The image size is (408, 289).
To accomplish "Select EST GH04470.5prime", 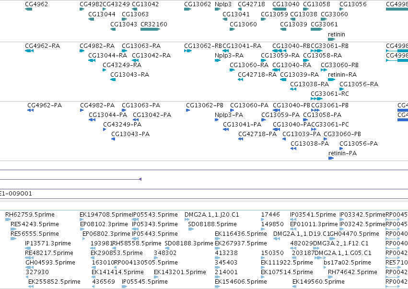I will 354,234.
